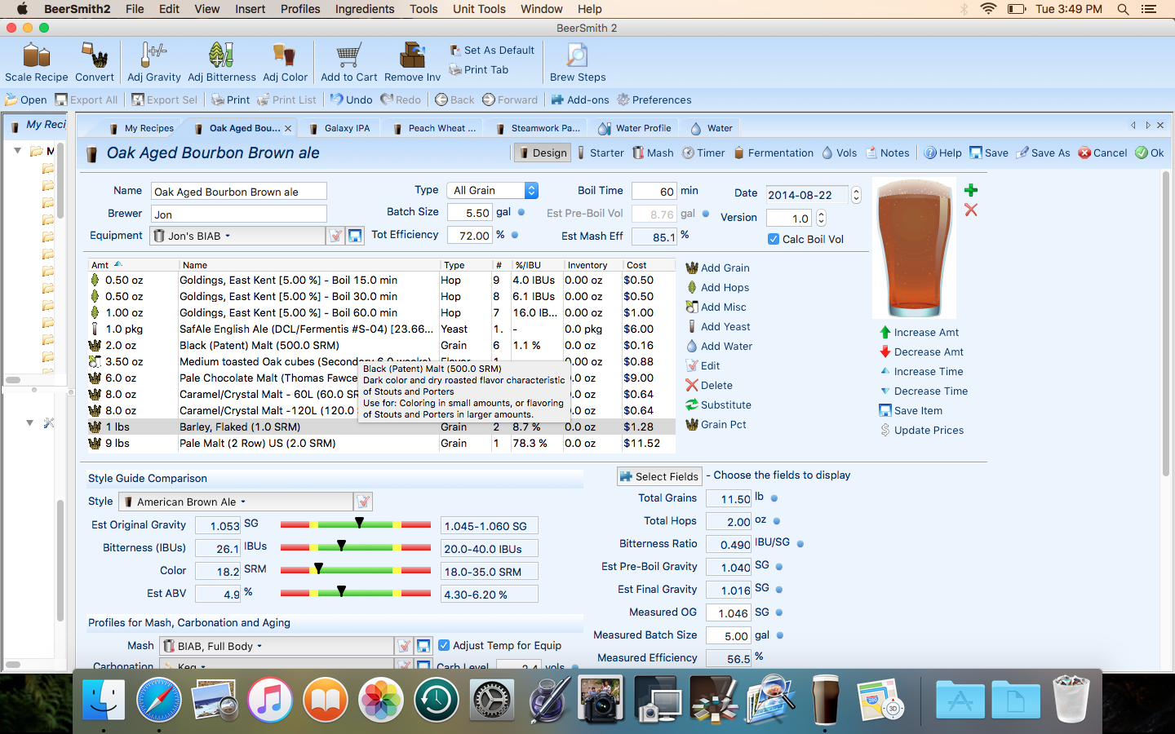Click Grain Pct button
The width and height of the screenshot is (1175, 734).
pos(716,424)
